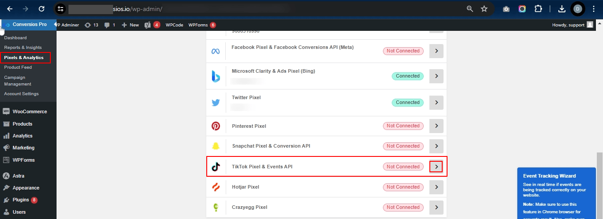603x219 pixels.
Task: Click TikTok Pixel & Events API label
Action: (262, 167)
